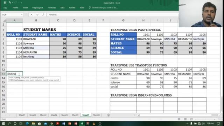Viewport: 224px width, 126px height.
Task: Cancel formula entry with the X icon
Action: coord(31,15)
